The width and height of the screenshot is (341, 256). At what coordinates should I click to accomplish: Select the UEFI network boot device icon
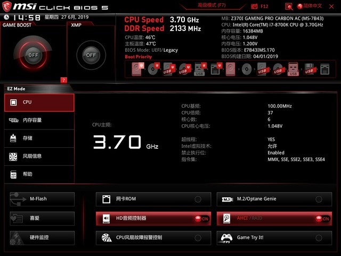click(216, 69)
